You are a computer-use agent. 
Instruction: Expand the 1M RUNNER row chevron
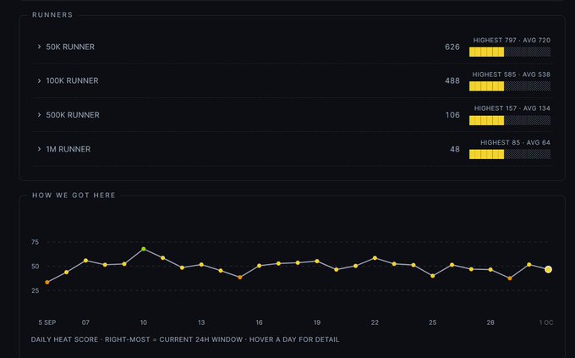39,149
